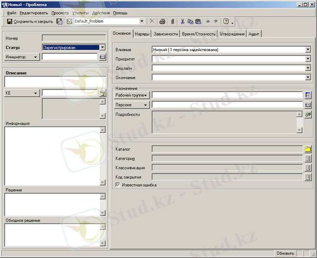This screenshot has width=317, height=258.
Task: Open the Влияние dropdown list
Action: [308, 50]
